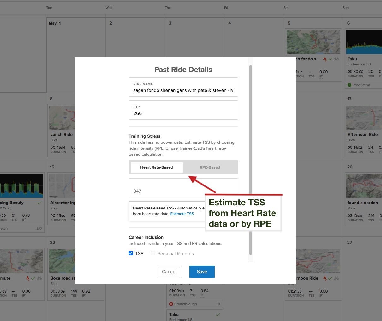Open Strava icon on the sagan fondo ride card
The height and width of the screenshot is (321, 382).
pos(325,59)
